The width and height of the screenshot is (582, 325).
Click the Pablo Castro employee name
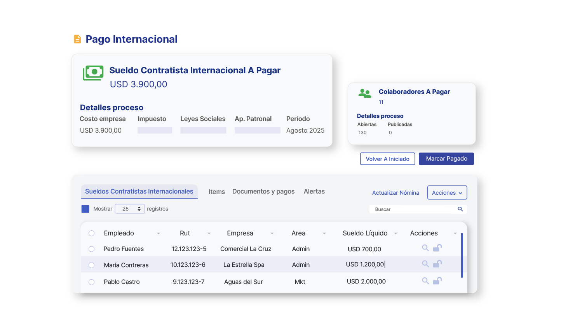122,282
